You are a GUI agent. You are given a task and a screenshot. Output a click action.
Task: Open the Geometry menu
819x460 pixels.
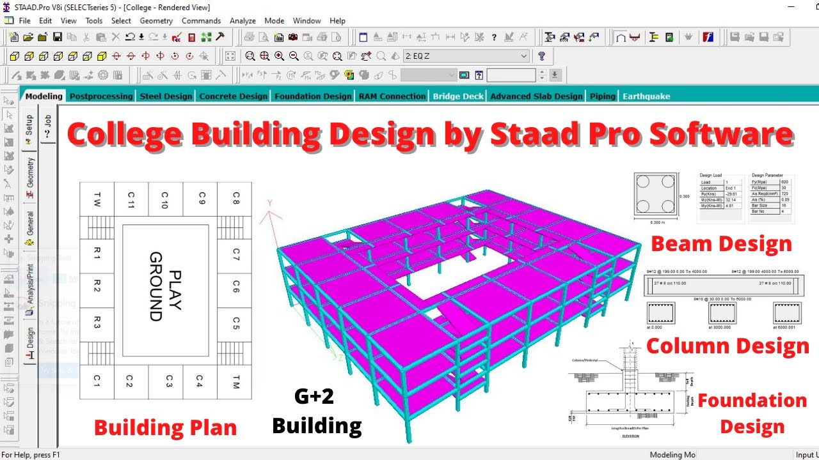(x=156, y=20)
